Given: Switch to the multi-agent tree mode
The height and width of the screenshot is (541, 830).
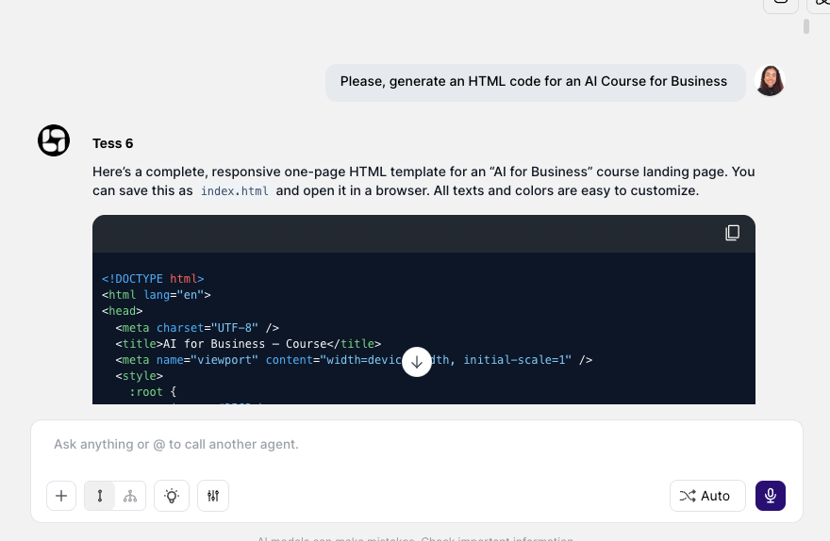Looking at the screenshot, I should 130,496.
